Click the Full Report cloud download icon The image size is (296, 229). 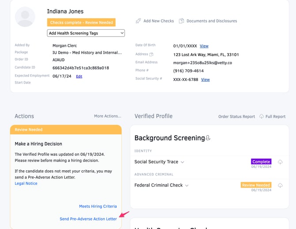(x=262, y=116)
